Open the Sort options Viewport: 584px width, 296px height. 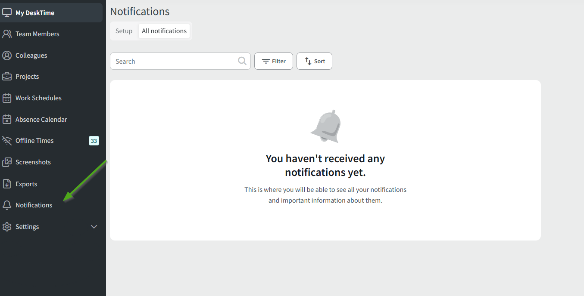coord(314,61)
